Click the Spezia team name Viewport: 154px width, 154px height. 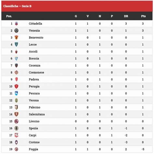click(33, 128)
